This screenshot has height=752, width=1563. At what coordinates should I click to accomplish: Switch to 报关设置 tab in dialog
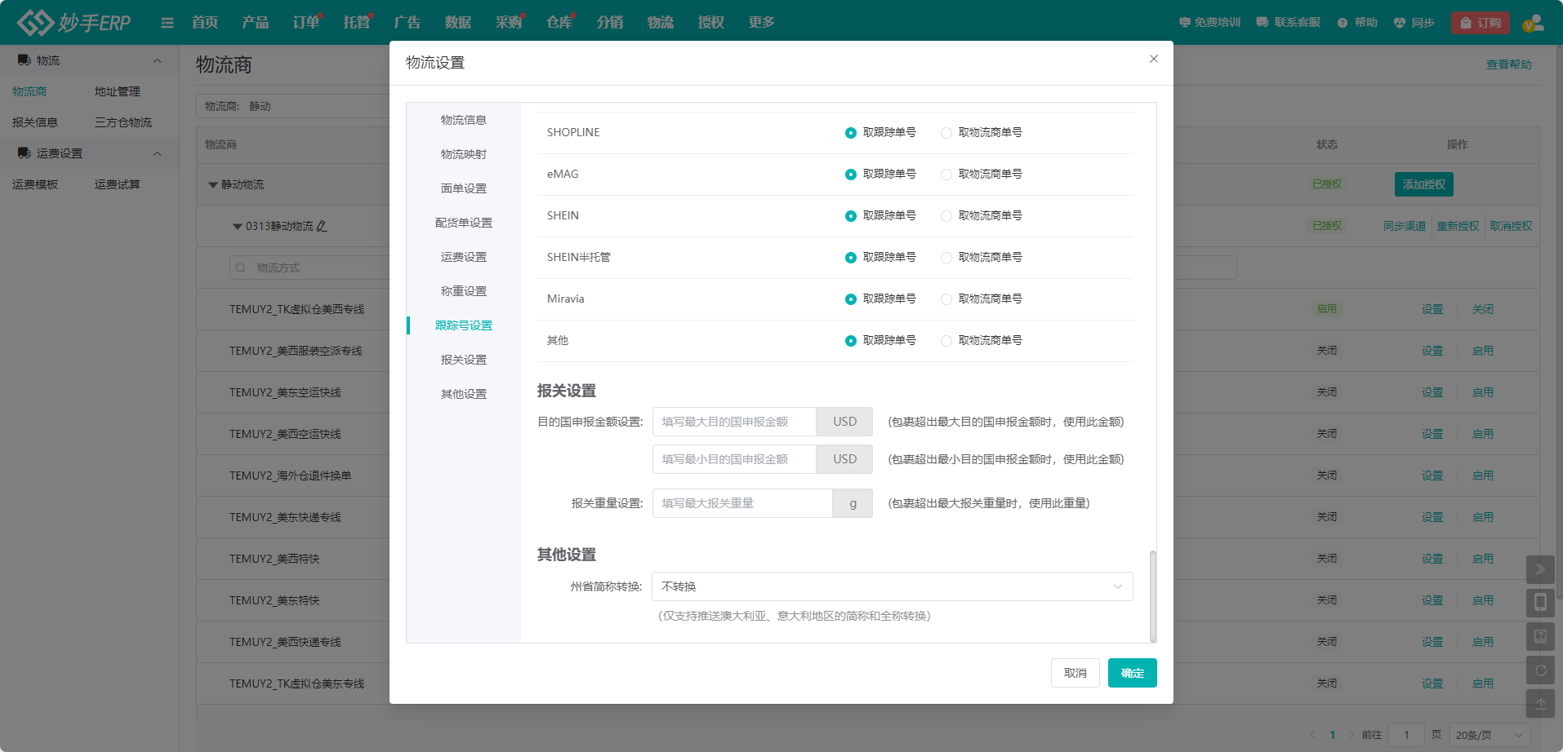pyautogui.click(x=464, y=360)
